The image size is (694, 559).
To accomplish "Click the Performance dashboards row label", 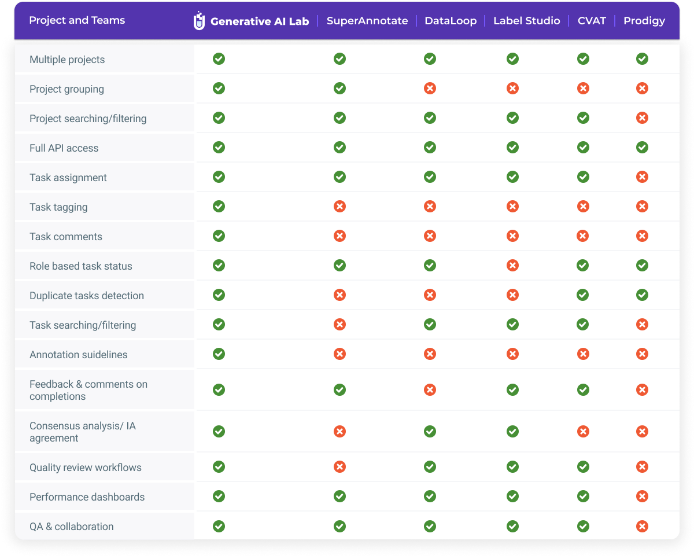I will tap(87, 497).
